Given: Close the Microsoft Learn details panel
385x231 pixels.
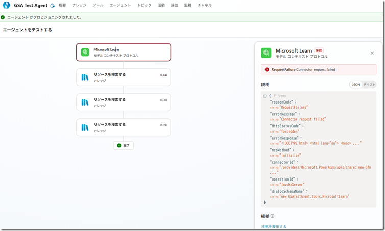Looking at the screenshot, I should point(372,53).
